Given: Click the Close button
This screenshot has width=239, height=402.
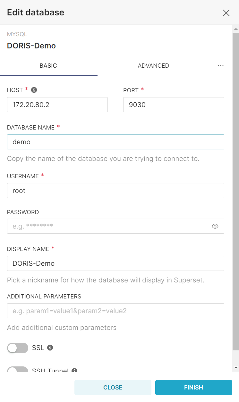Looking at the screenshot, I should (x=113, y=388).
